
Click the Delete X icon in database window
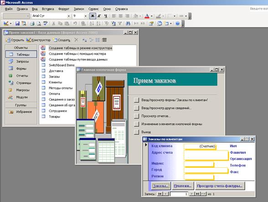(76, 40)
